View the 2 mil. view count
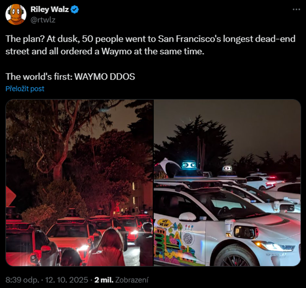Image resolution: width=306 pixels, height=288 pixels. click(104, 280)
